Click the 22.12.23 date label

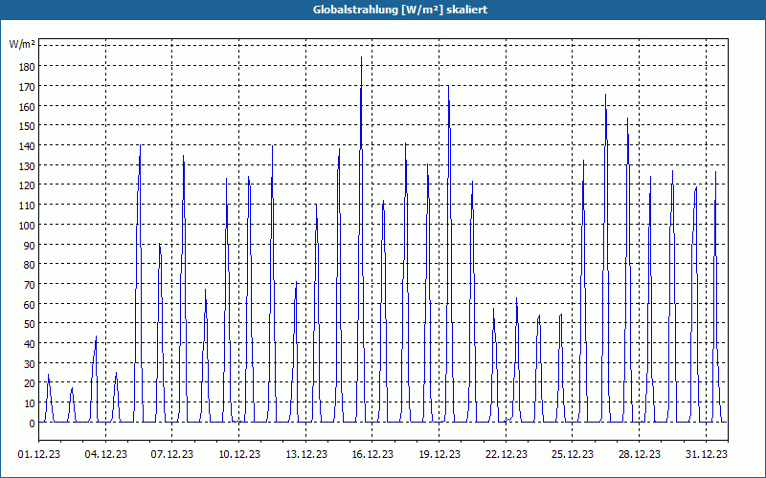(x=507, y=454)
